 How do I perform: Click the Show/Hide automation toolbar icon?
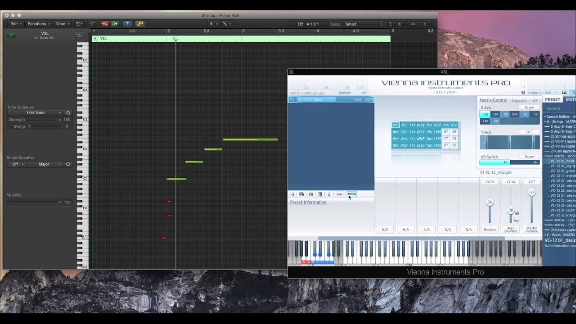(92, 24)
